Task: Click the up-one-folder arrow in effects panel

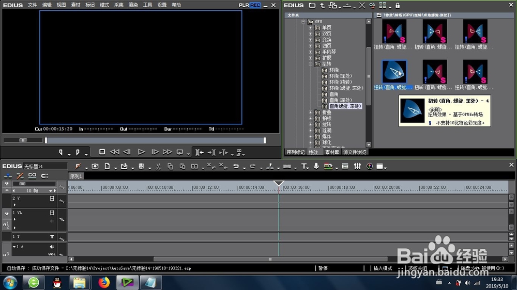Action: point(323,5)
